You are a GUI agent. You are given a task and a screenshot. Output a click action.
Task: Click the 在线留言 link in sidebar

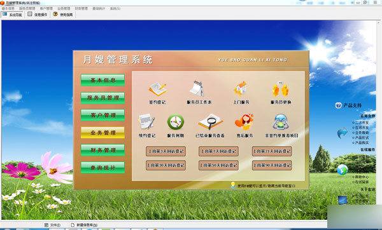pyautogui.click(x=362, y=182)
